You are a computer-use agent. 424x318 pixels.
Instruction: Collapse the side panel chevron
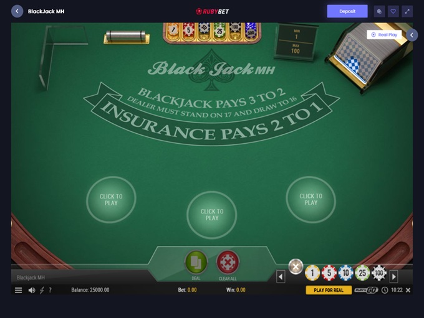[412, 35]
